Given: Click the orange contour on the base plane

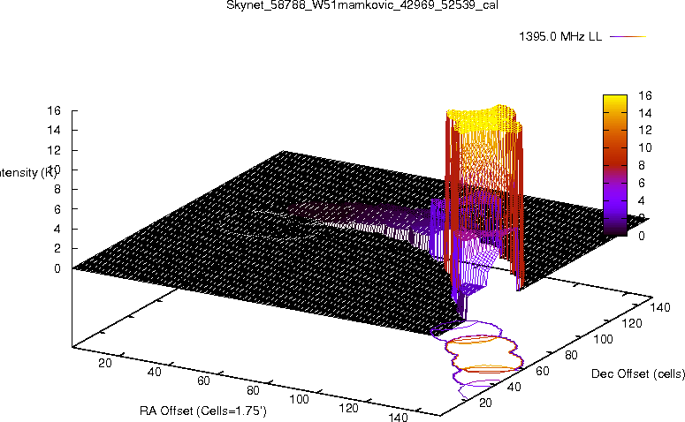Looking at the screenshot, I should 484,354.
